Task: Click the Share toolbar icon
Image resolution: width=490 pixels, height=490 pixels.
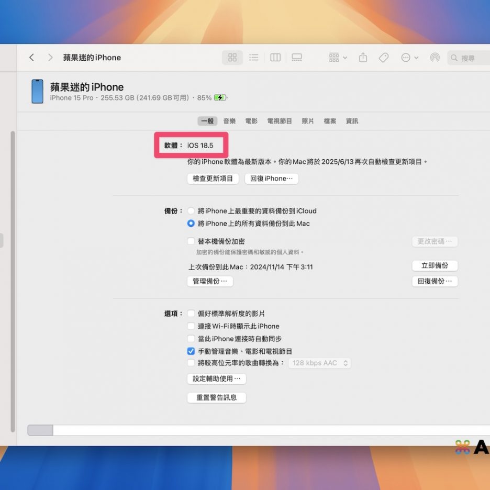Action: (363, 58)
